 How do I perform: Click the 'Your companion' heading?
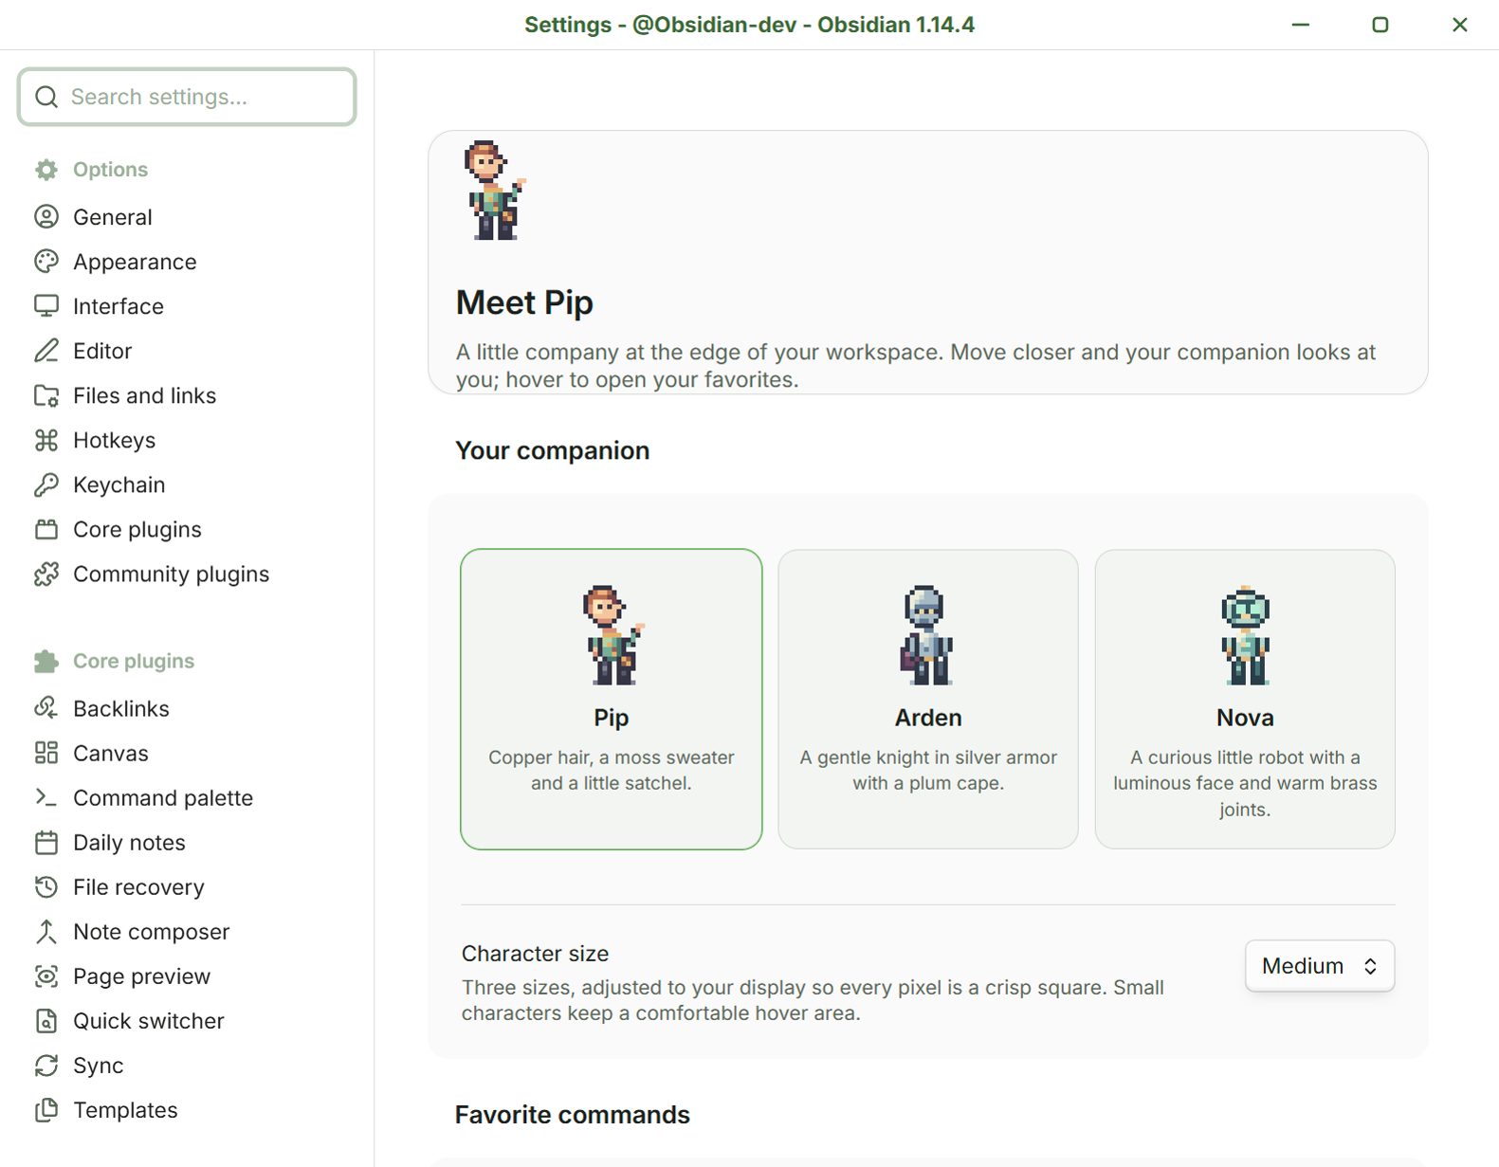[x=553, y=450]
